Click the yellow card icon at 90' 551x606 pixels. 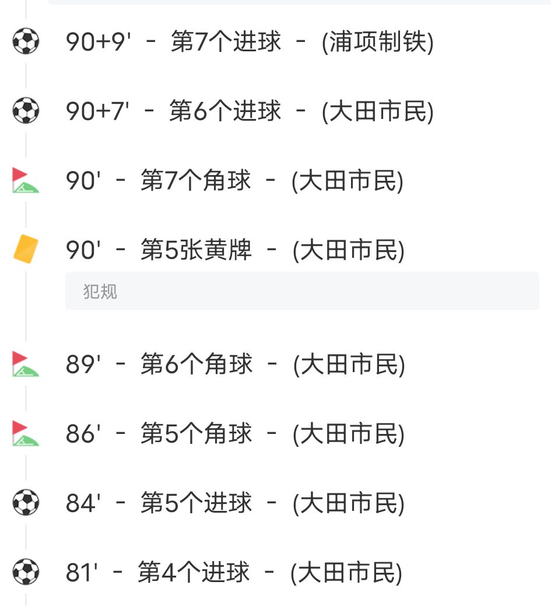[x=26, y=250]
